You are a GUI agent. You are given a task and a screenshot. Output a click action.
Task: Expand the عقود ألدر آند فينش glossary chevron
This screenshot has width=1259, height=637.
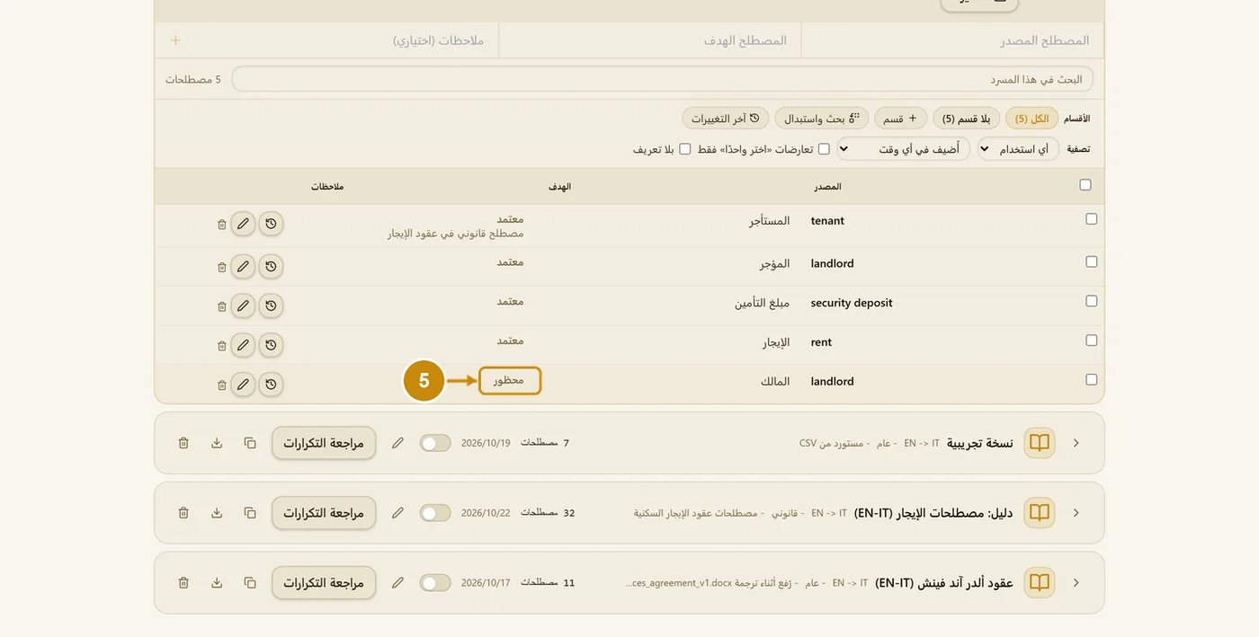[x=1076, y=583]
